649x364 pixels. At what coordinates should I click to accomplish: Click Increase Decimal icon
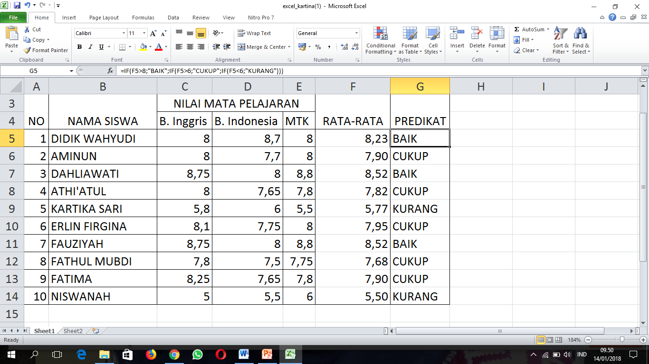coord(344,47)
